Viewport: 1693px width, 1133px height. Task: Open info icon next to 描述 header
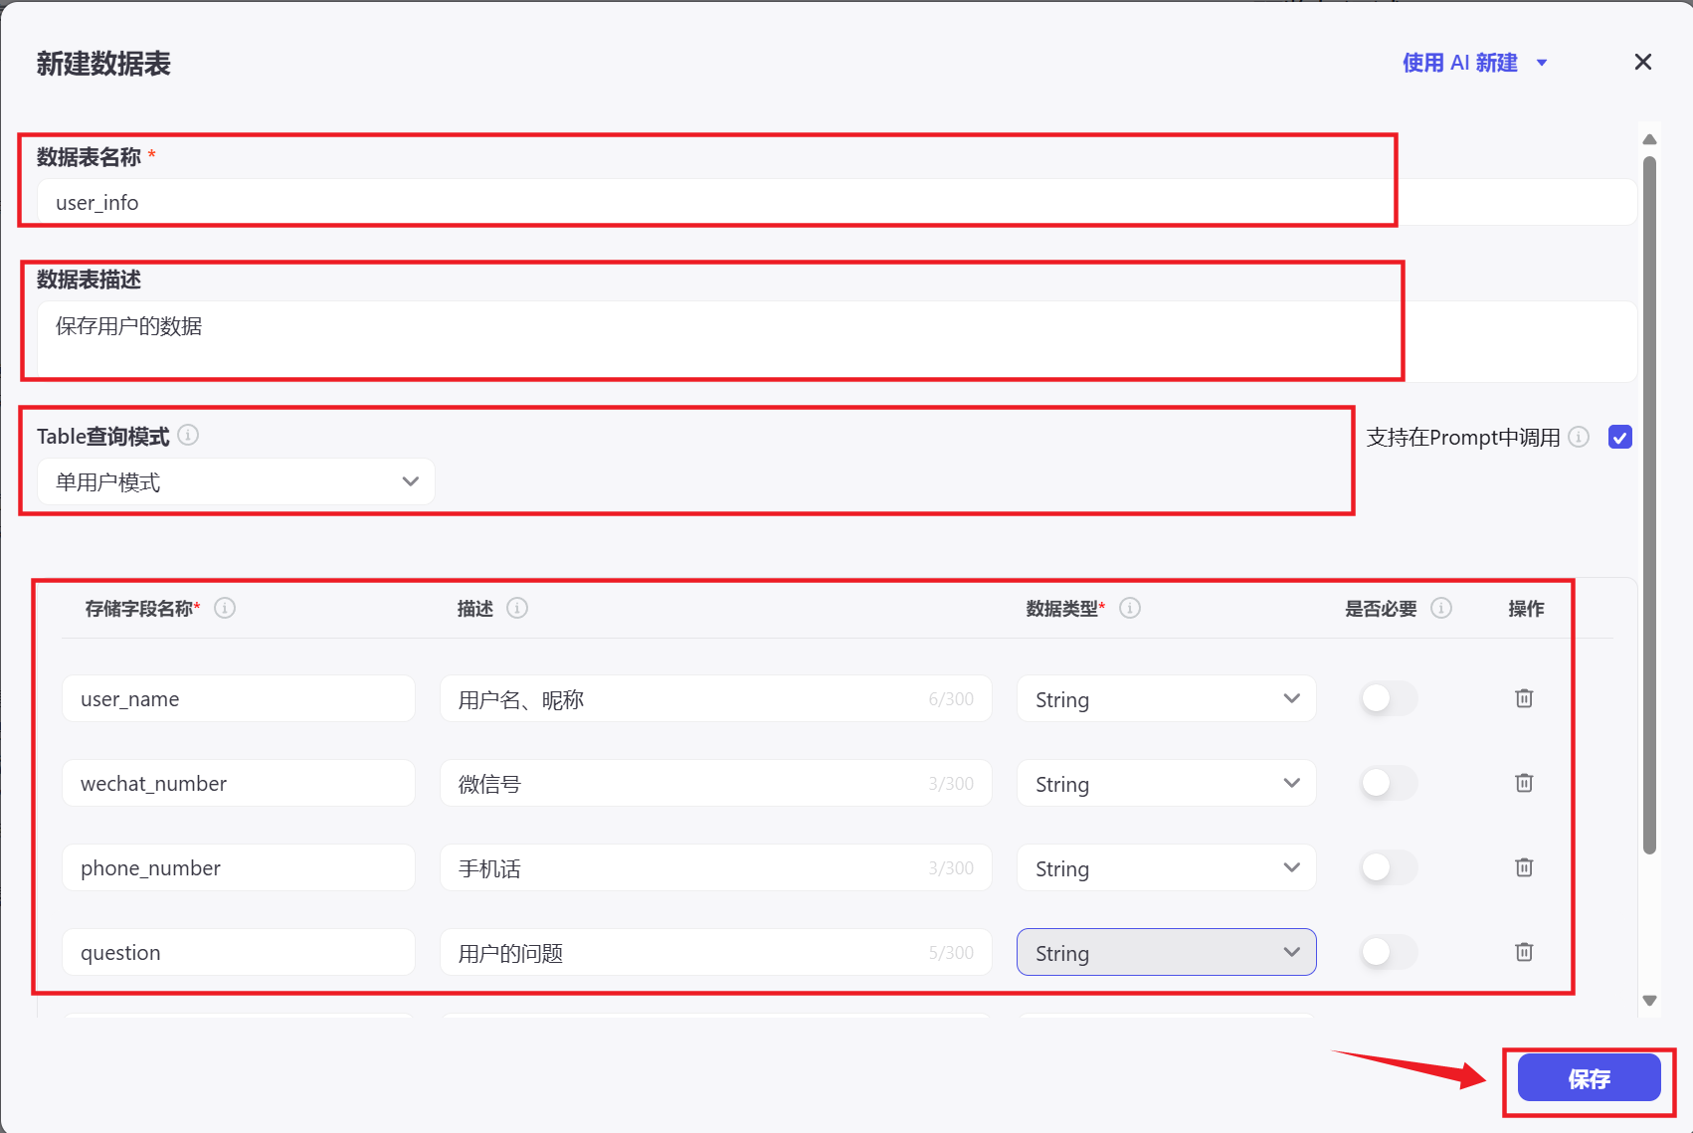point(517,608)
